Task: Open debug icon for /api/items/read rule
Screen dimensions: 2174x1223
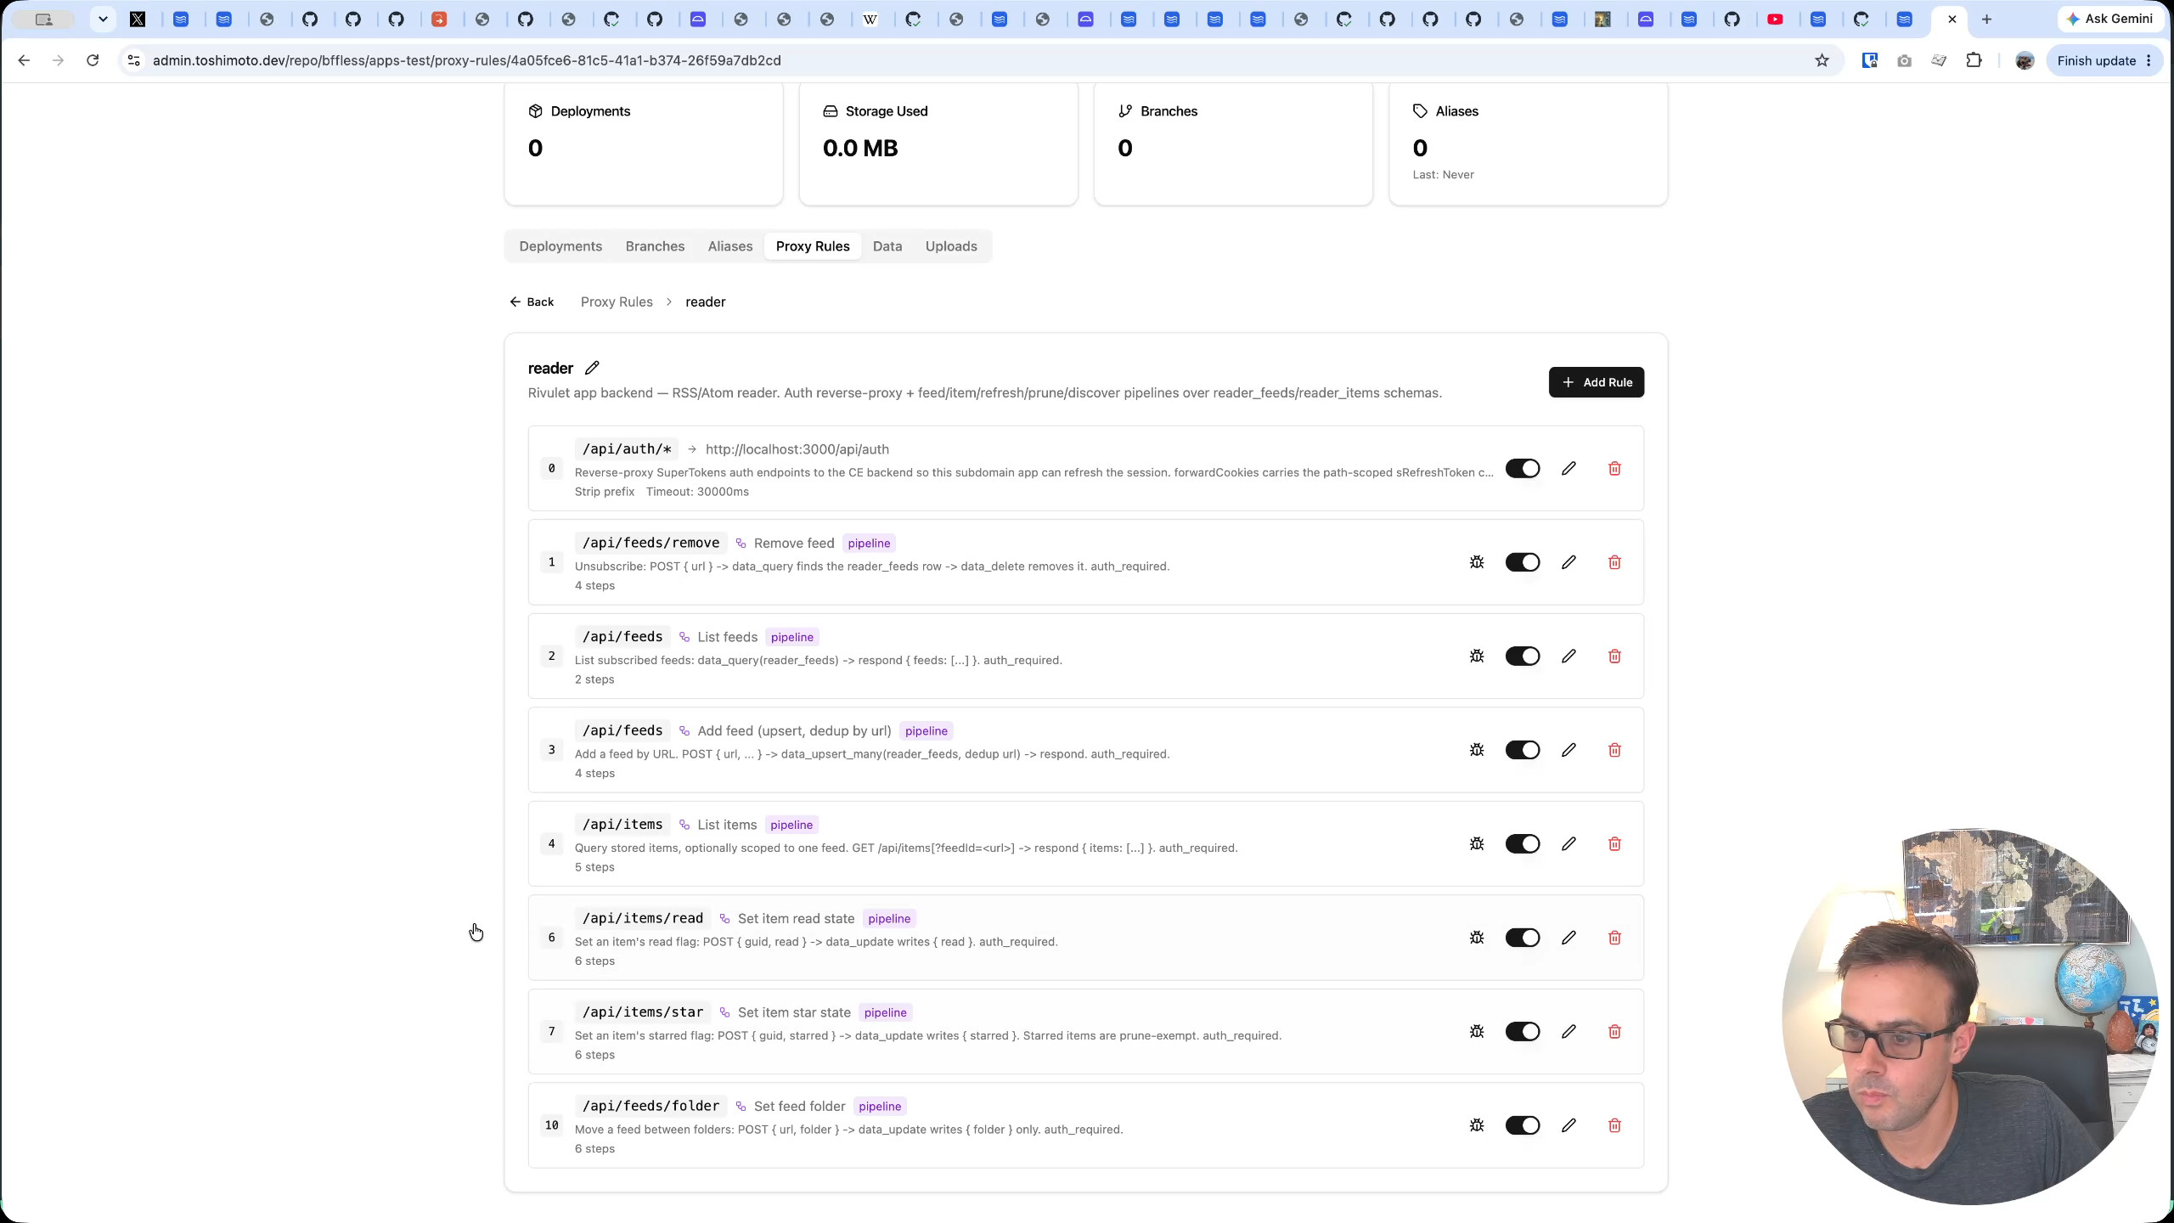Action: pyautogui.click(x=1477, y=938)
